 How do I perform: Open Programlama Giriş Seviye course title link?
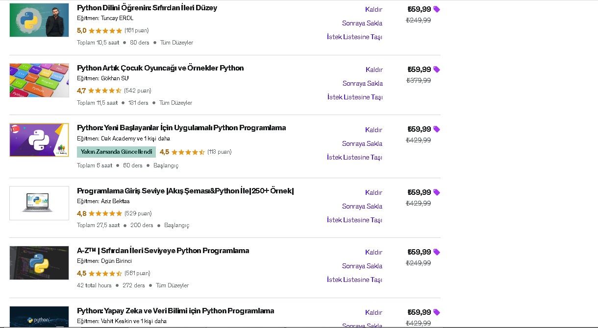185,191
